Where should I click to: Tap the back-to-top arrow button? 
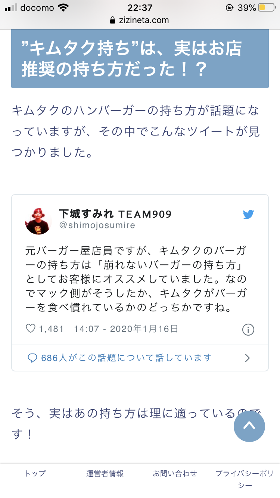click(249, 426)
